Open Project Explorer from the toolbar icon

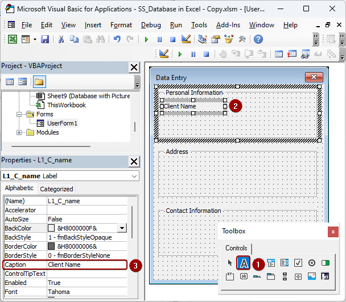click(203, 39)
